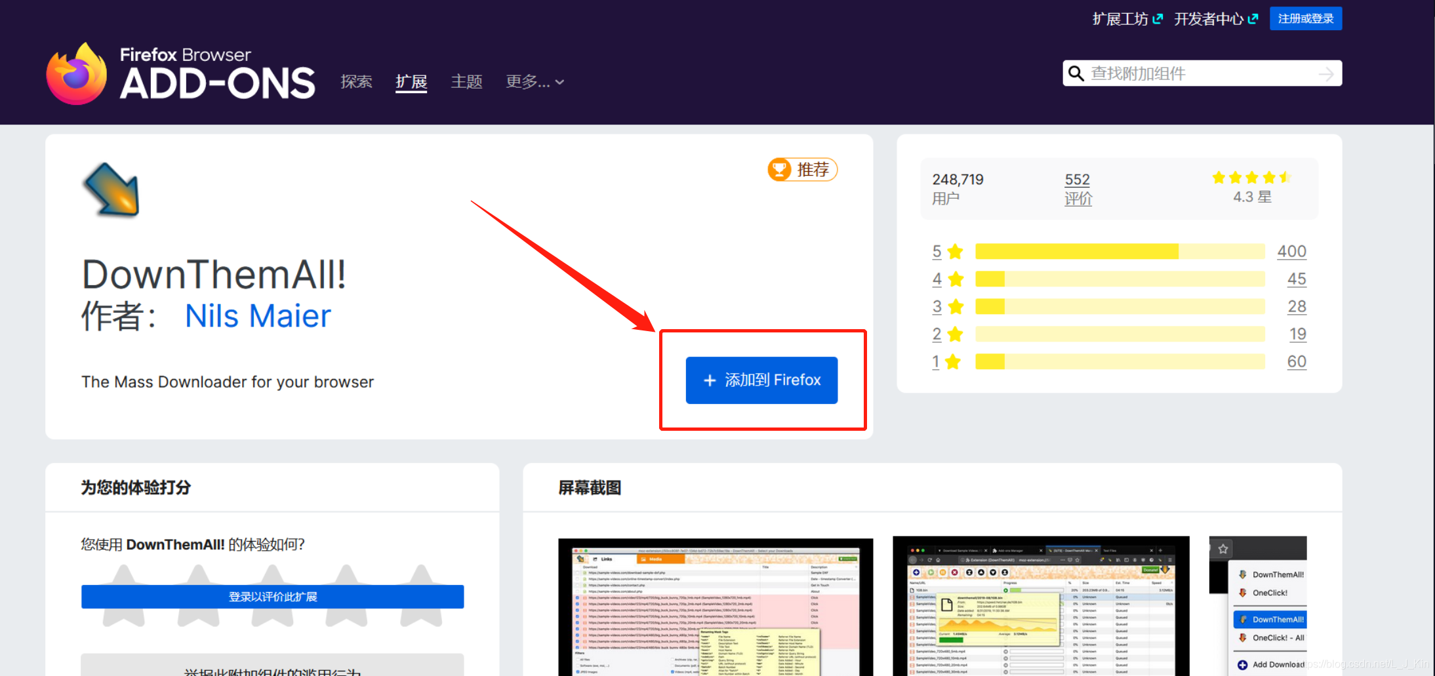1435x676 pixels.
Task: Click the search magnifier icon
Action: click(1076, 73)
